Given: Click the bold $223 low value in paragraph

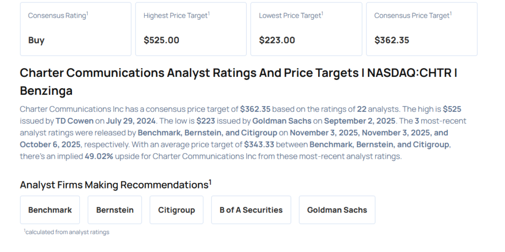Looking at the screenshot, I should (x=206, y=121).
